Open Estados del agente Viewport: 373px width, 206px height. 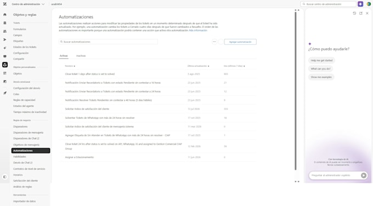pos(23,106)
